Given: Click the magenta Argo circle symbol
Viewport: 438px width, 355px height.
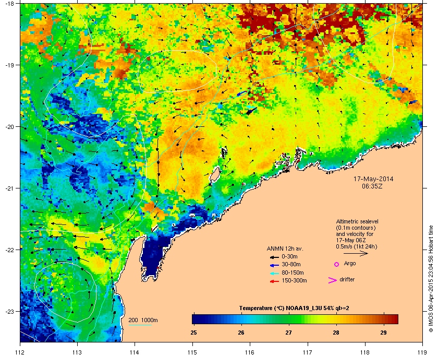Looking at the screenshot, I should point(337,264).
